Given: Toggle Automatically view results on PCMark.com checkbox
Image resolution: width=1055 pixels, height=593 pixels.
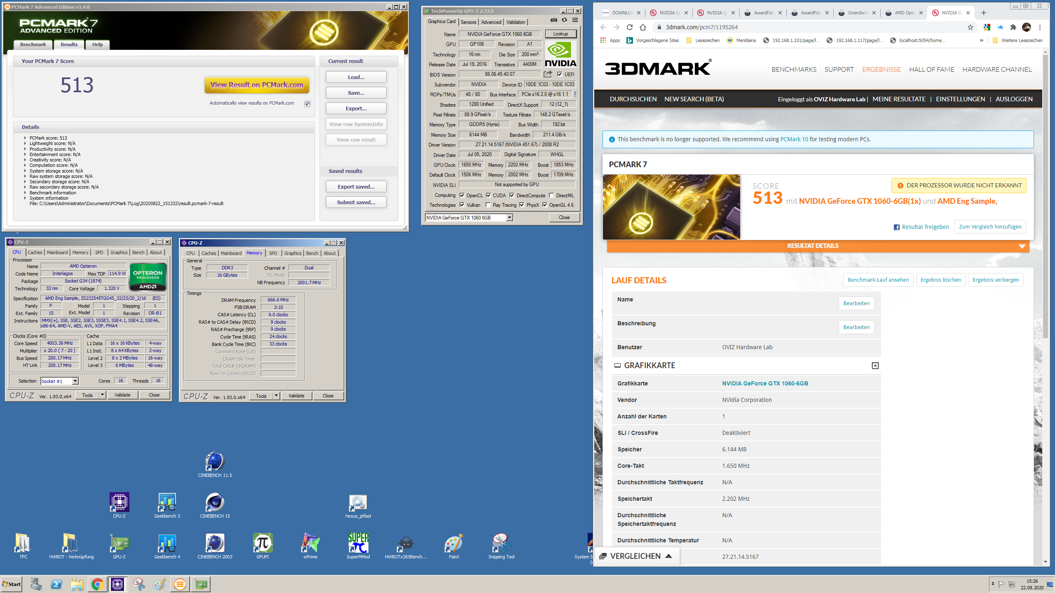Looking at the screenshot, I should pyautogui.click(x=307, y=103).
